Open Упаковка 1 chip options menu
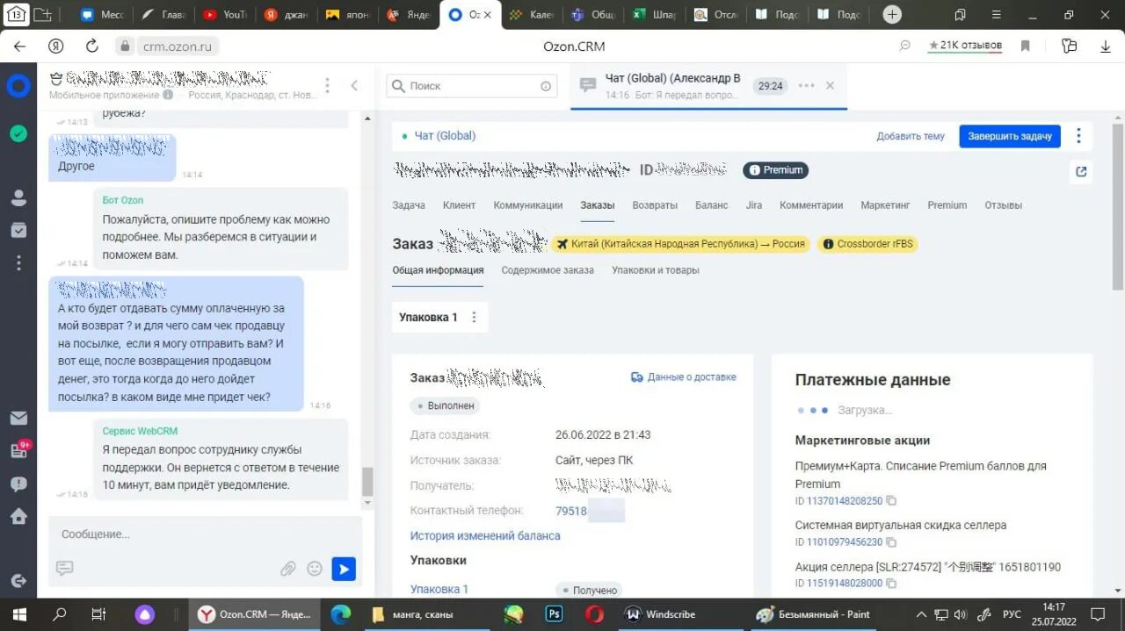Screen dimensions: 1125x631 click(x=474, y=318)
